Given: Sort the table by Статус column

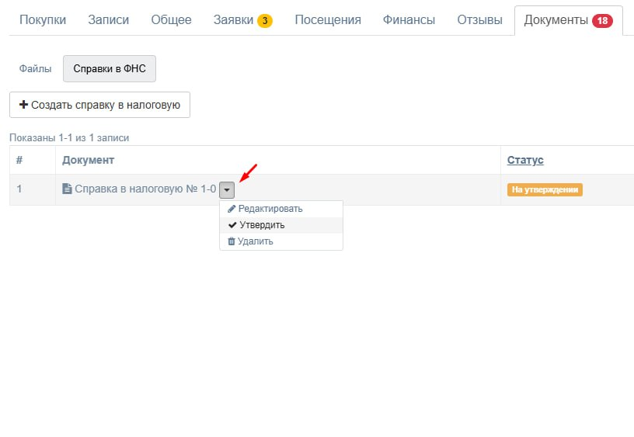Looking at the screenshot, I should pyautogui.click(x=525, y=160).
